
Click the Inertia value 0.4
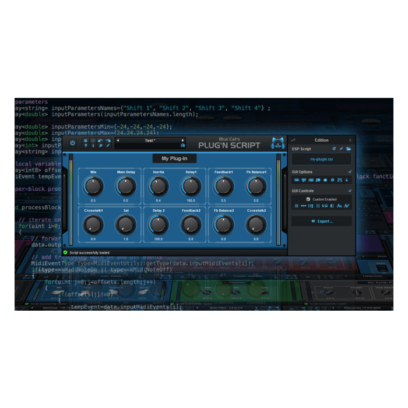tap(158, 201)
